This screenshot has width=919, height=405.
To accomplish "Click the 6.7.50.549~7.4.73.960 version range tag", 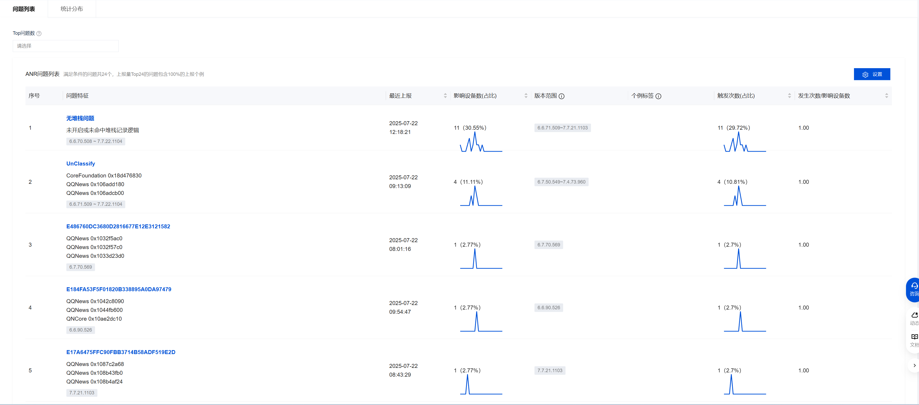I will coord(561,182).
